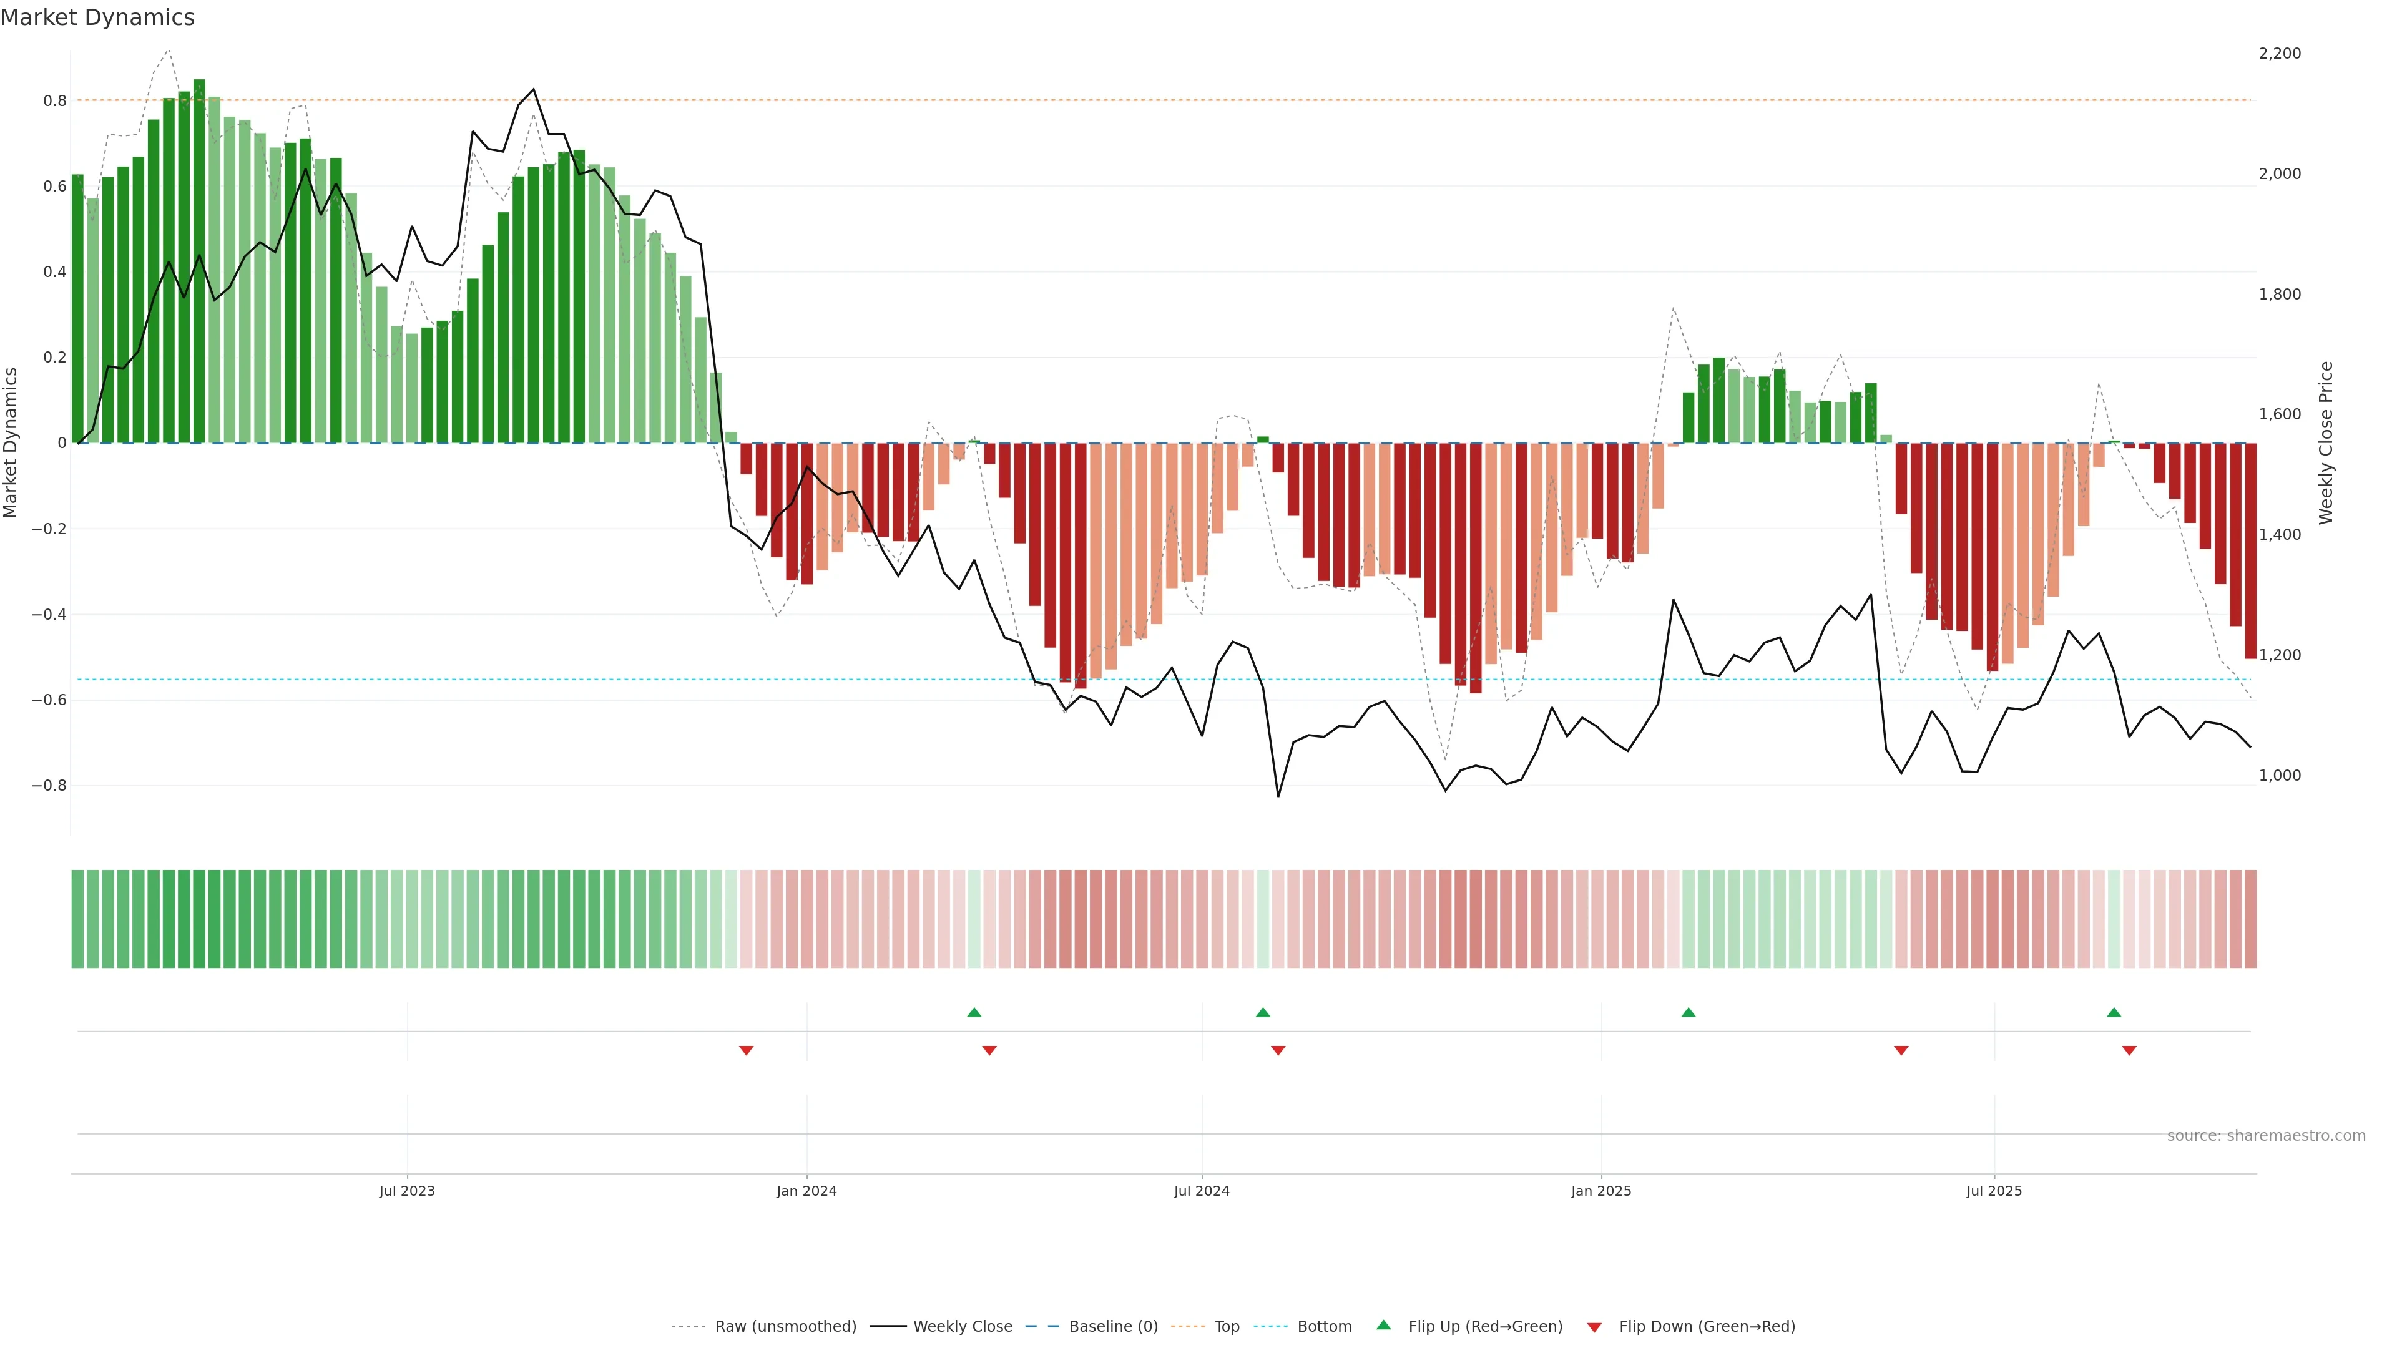Click the last red Flip Down marker after Jul 2025

click(x=2129, y=1050)
